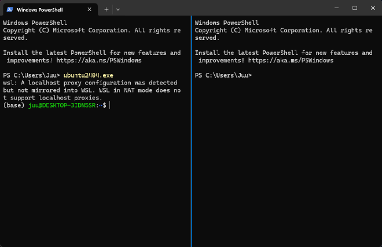Click the PowerShell icon in the tab
The height and width of the screenshot is (247, 382).
point(10,9)
